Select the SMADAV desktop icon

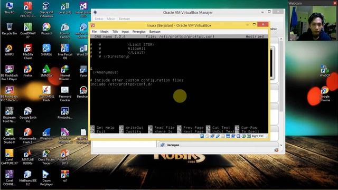pos(46,71)
